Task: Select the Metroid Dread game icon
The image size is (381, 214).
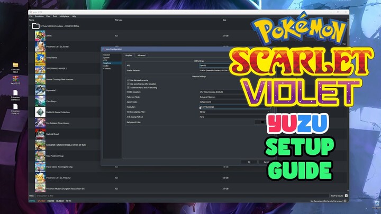Action: 40,134
